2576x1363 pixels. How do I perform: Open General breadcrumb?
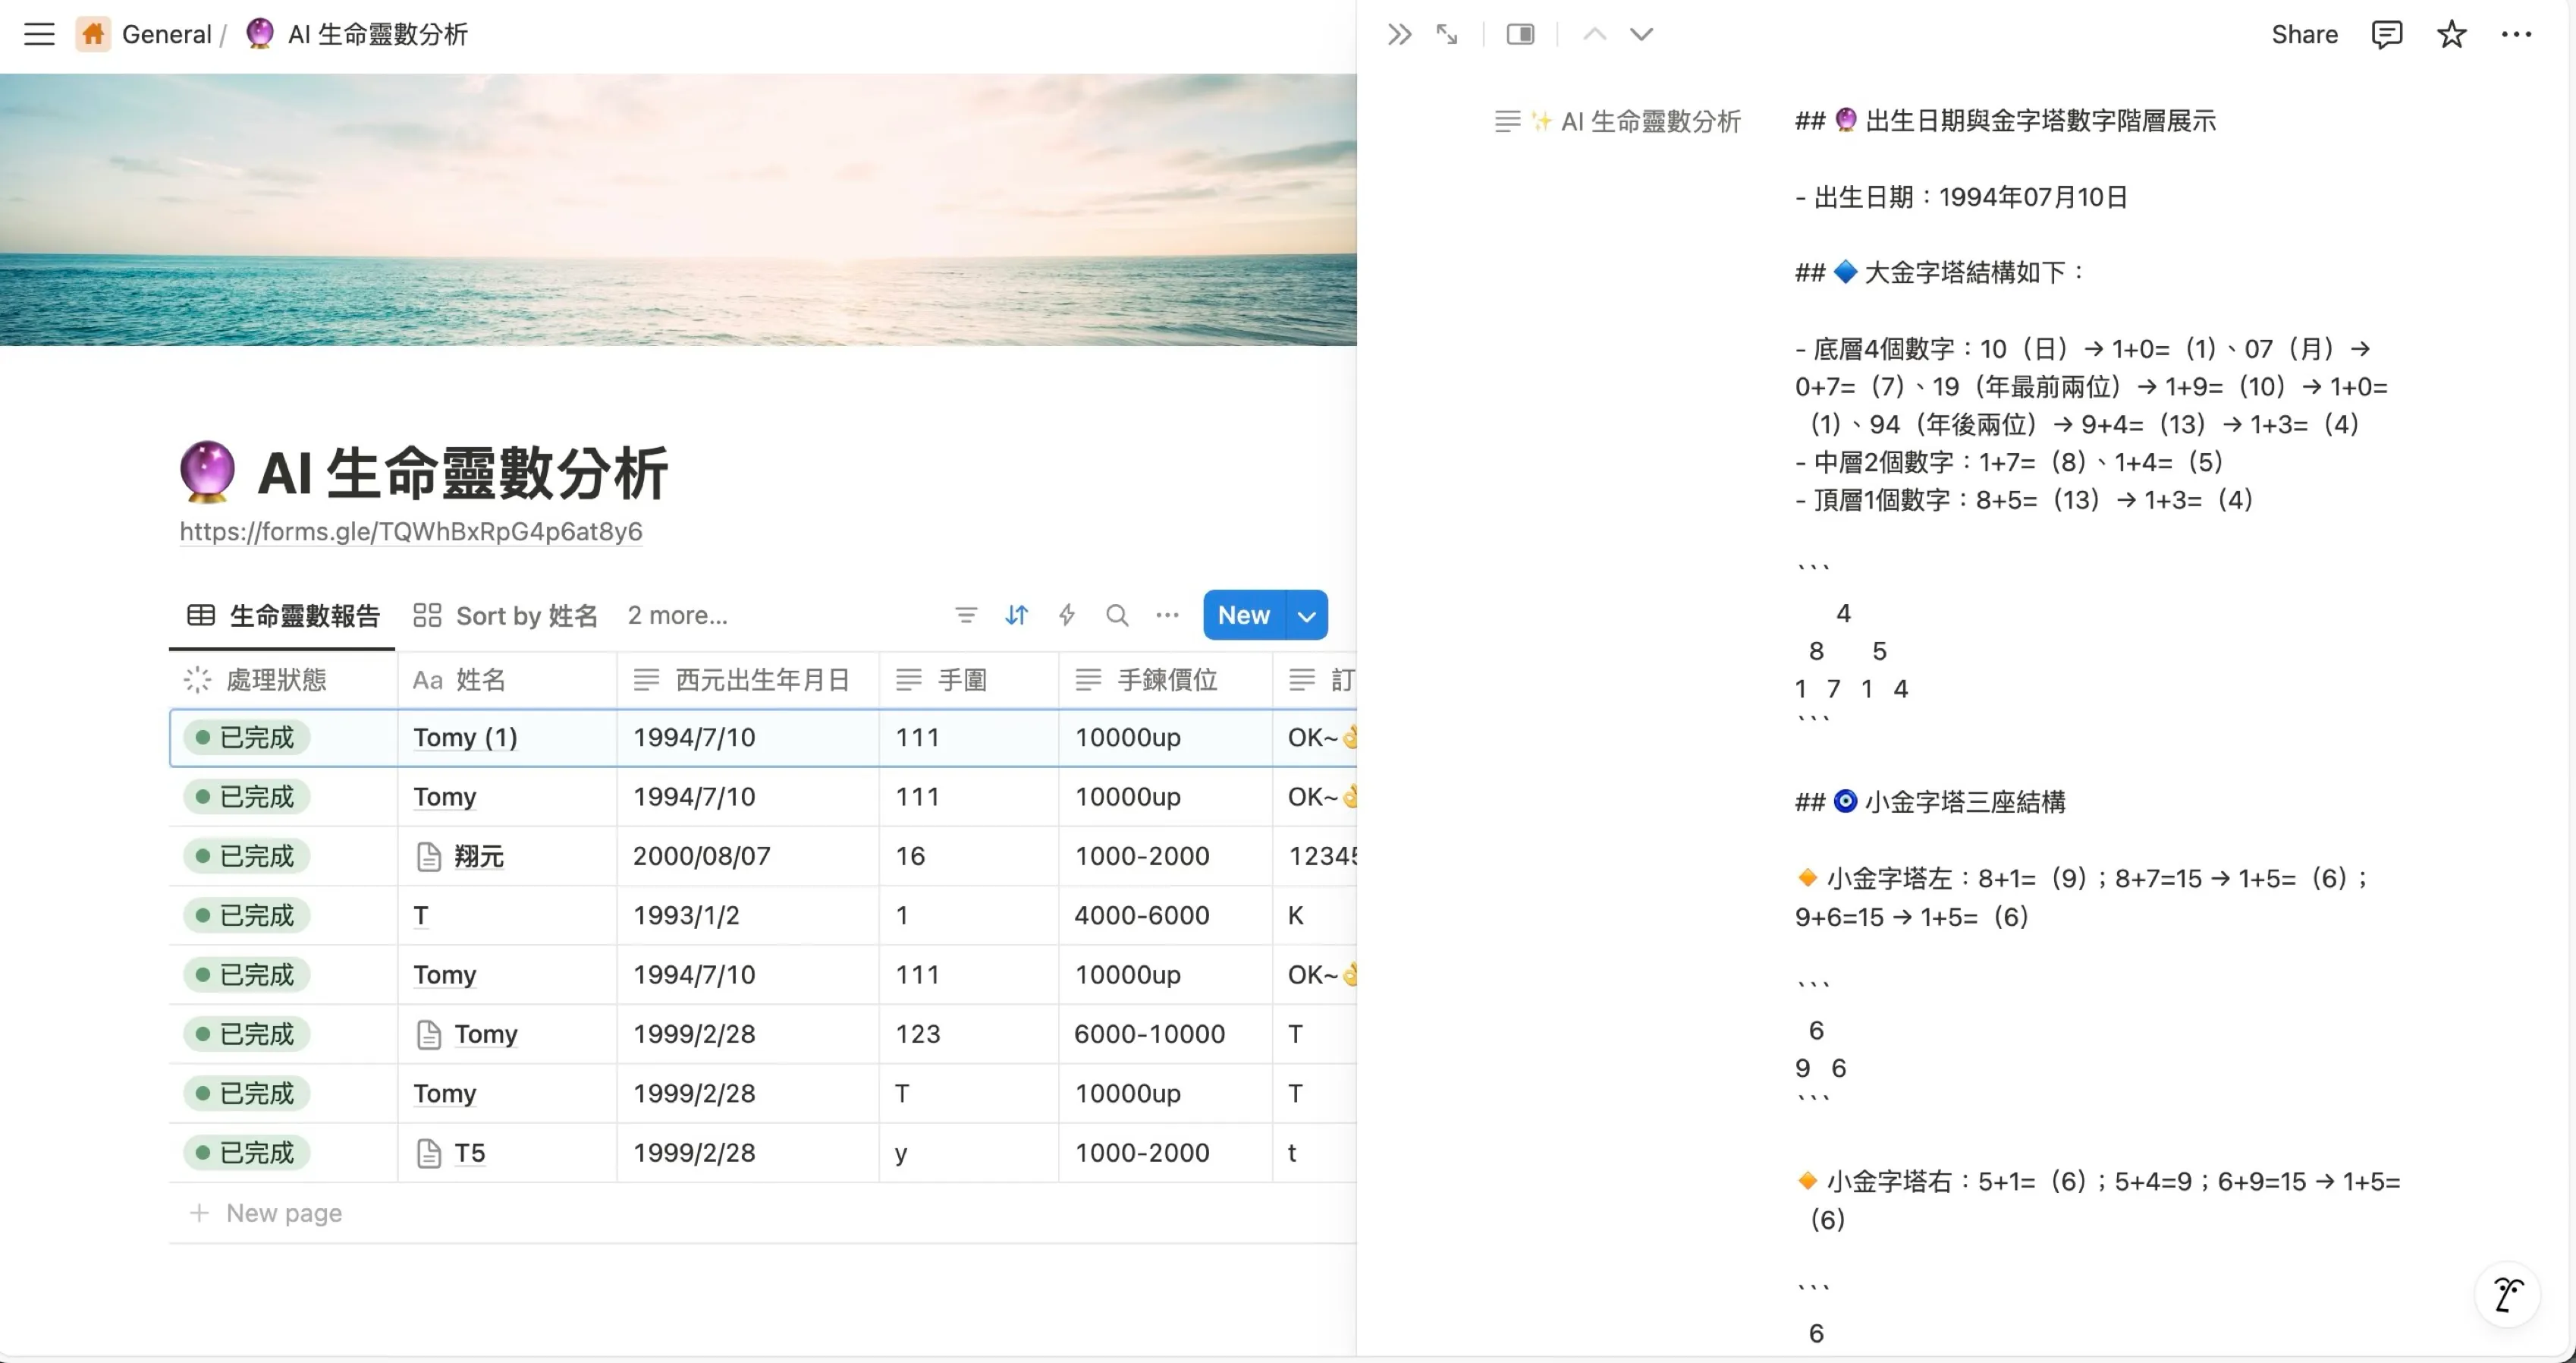coord(166,34)
